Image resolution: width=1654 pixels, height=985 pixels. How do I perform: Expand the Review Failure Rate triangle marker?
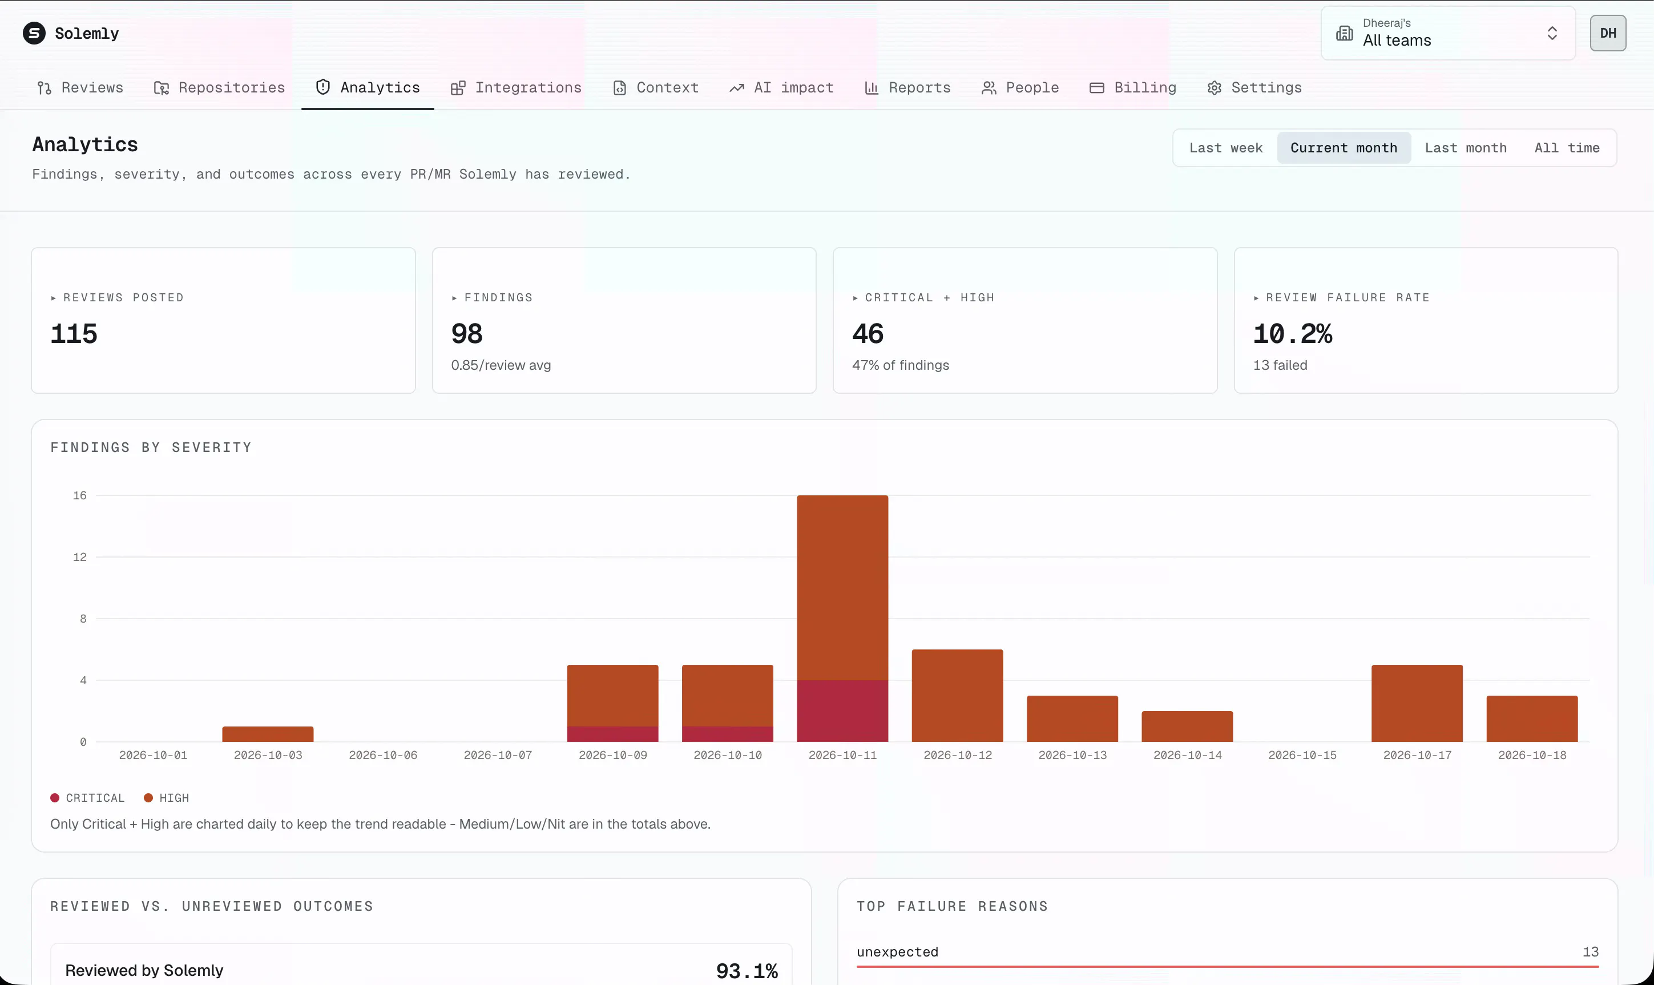[x=1256, y=298]
